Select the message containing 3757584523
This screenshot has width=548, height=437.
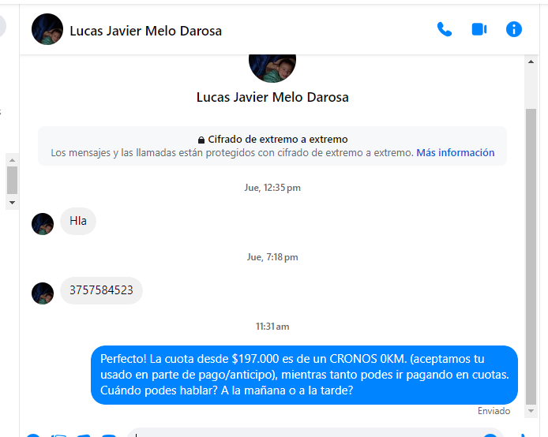click(101, 290)
